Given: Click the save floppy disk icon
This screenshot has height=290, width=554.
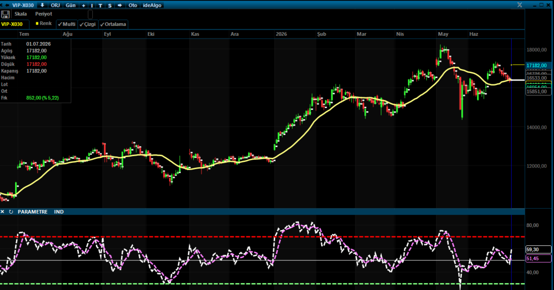Looking at the screenshot, I should (x=5, y=14).
